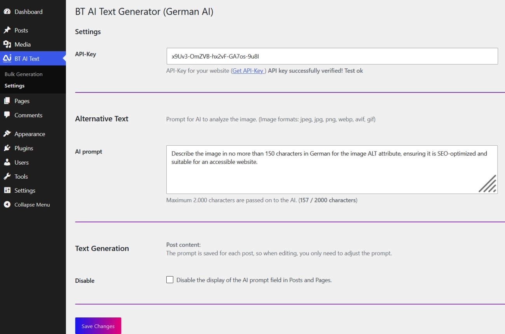The height and width of the screenshot is (334, 505).
Task: Click the textarea resize handle corner
Action: [x=488, y=184]
